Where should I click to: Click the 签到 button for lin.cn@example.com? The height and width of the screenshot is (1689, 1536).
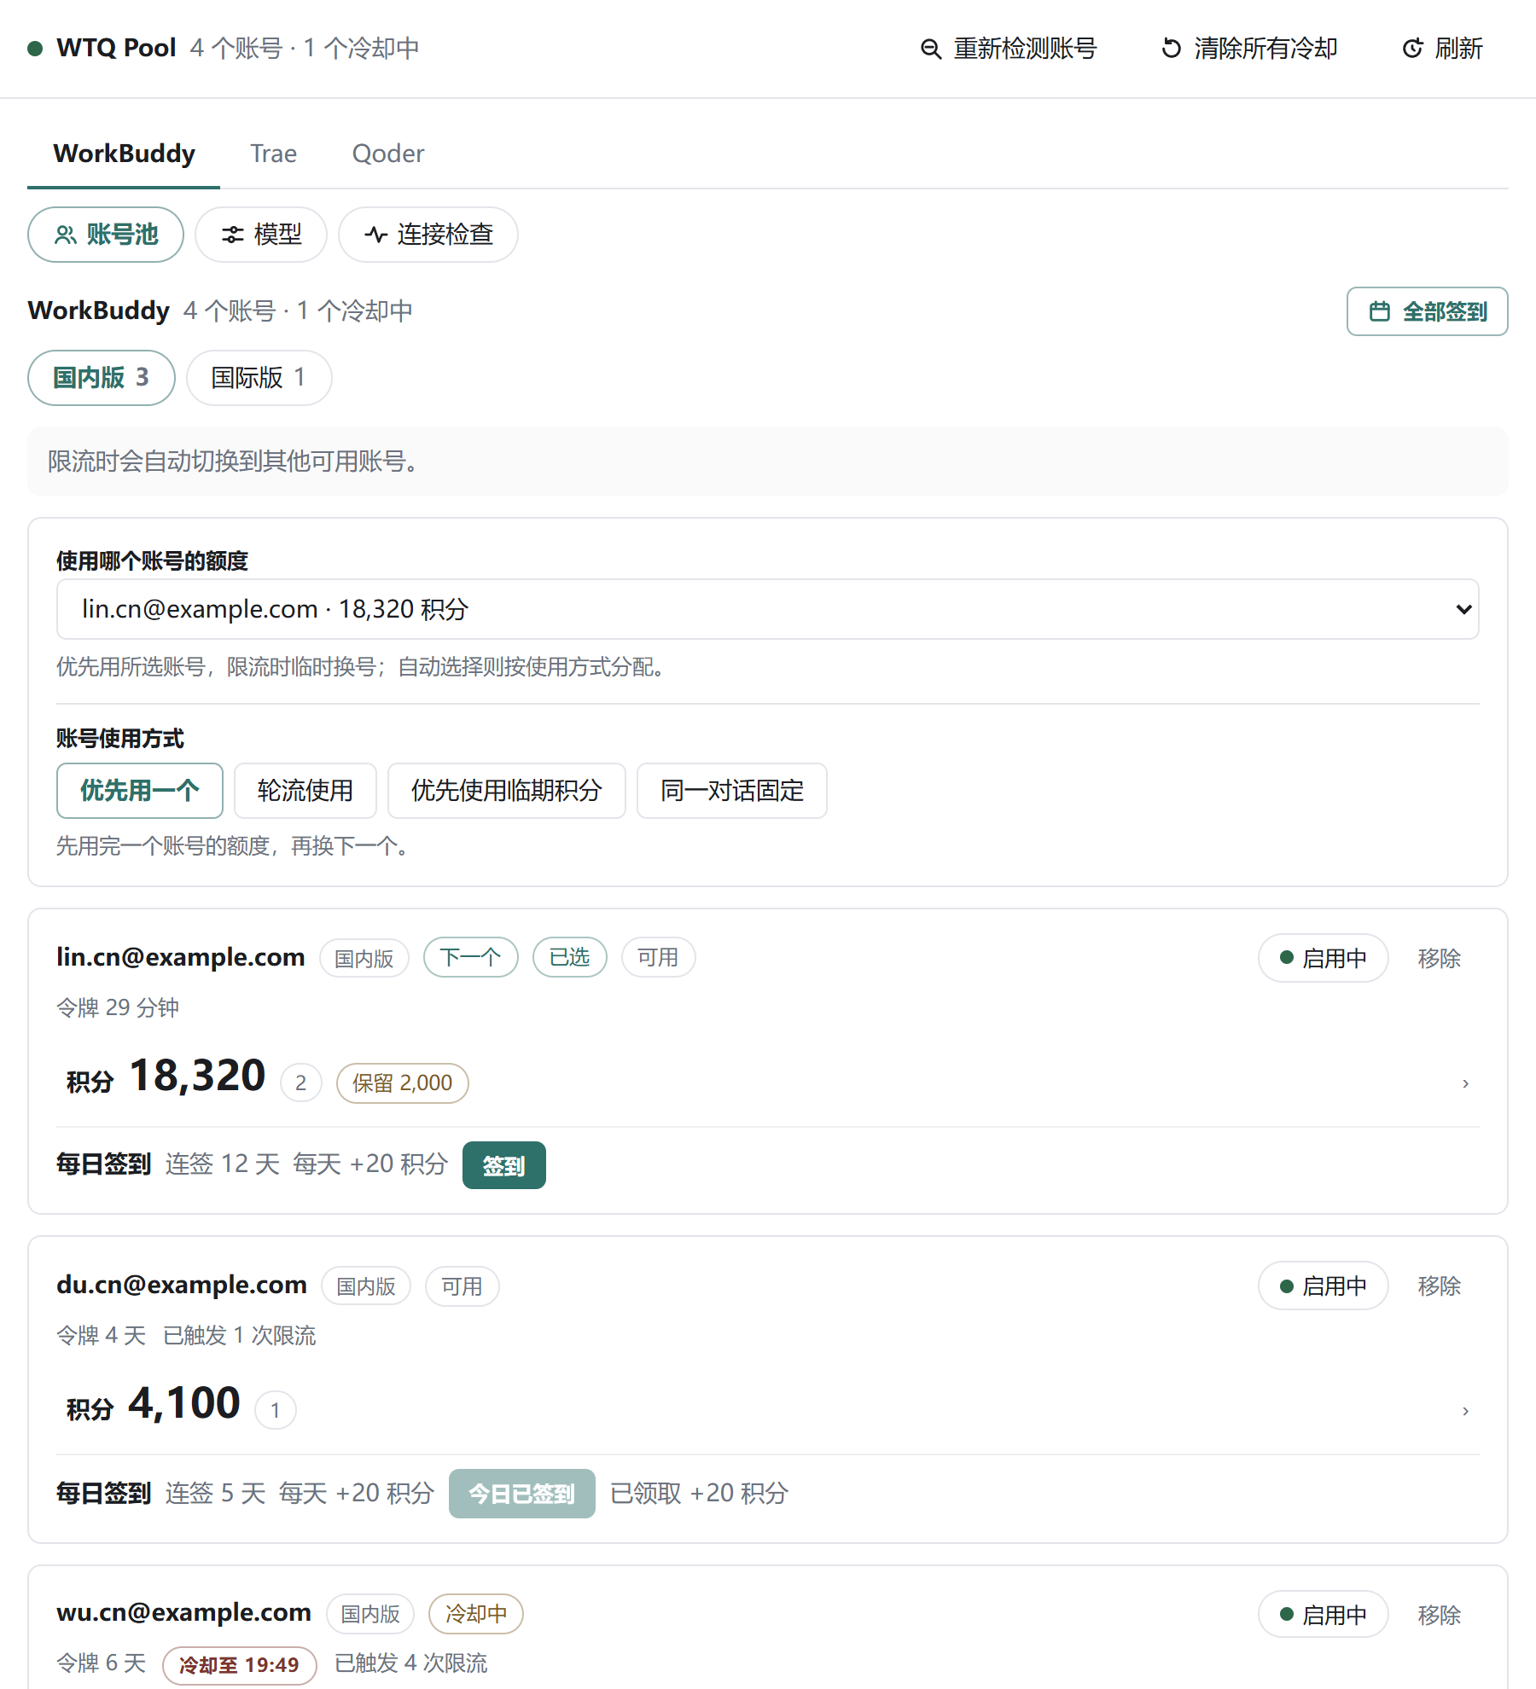click(504, 1165)
